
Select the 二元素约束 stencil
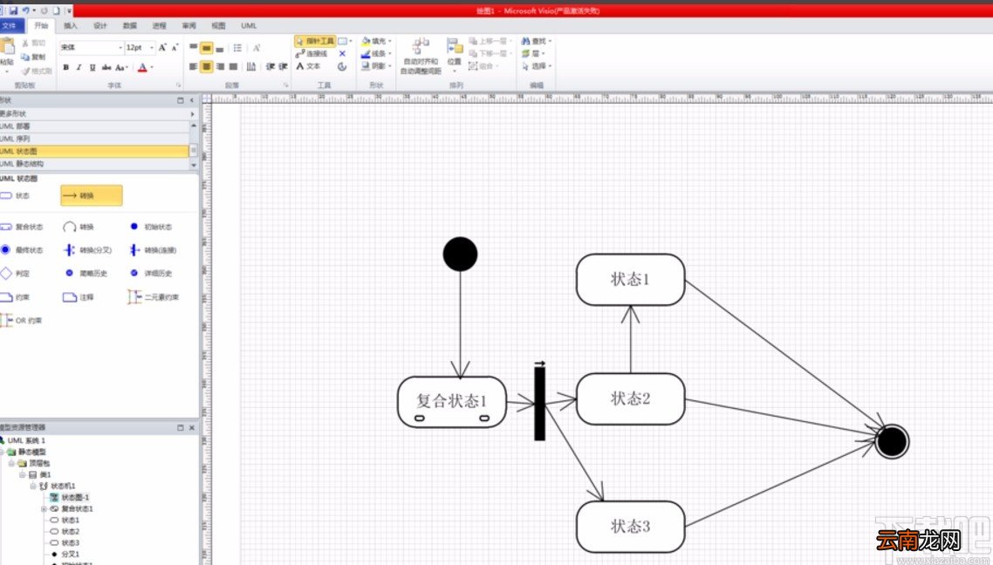(154, 296)
